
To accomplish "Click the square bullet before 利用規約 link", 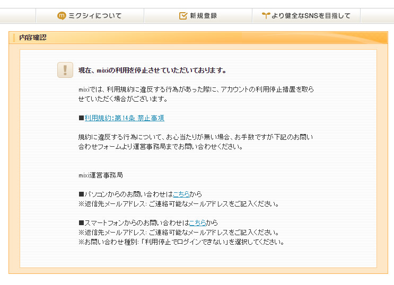I will coord(81,118).
